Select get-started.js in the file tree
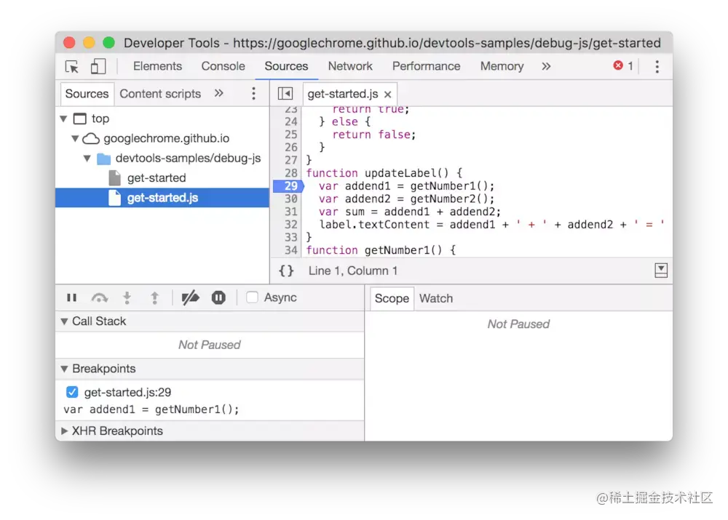 click(162, 198)
